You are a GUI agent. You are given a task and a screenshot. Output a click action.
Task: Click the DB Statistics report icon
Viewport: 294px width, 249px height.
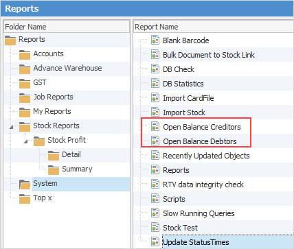(x=155, y=84)
